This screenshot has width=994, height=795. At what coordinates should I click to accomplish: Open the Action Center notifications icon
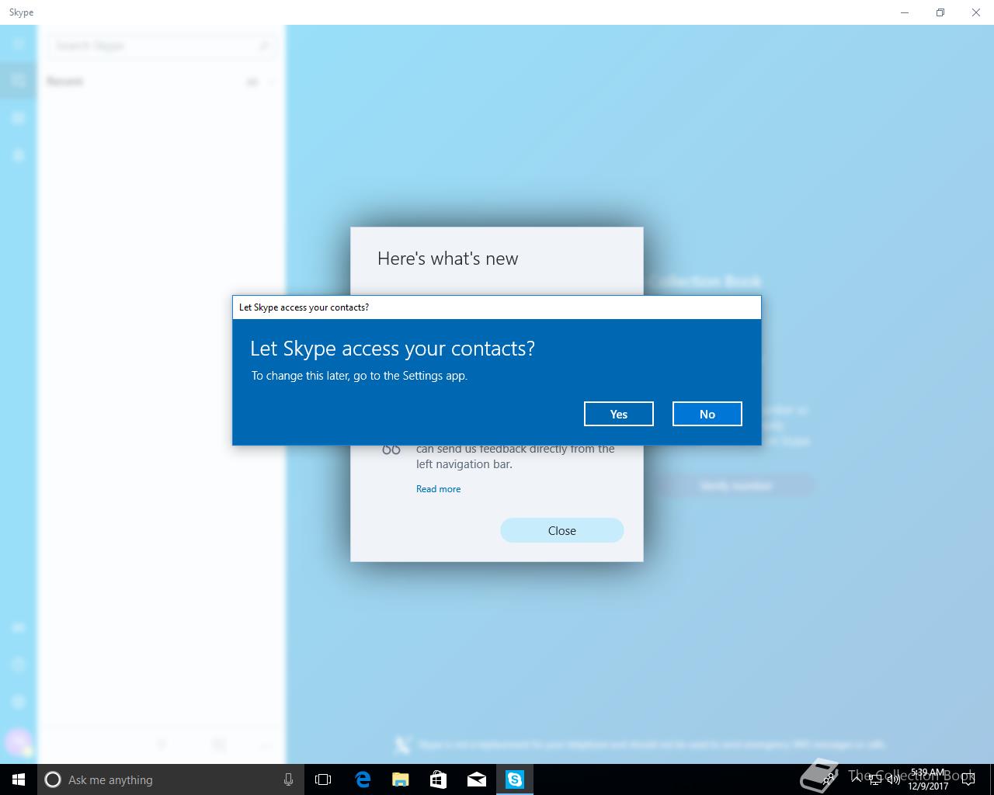pyautogui.click(x=968, y=779)
